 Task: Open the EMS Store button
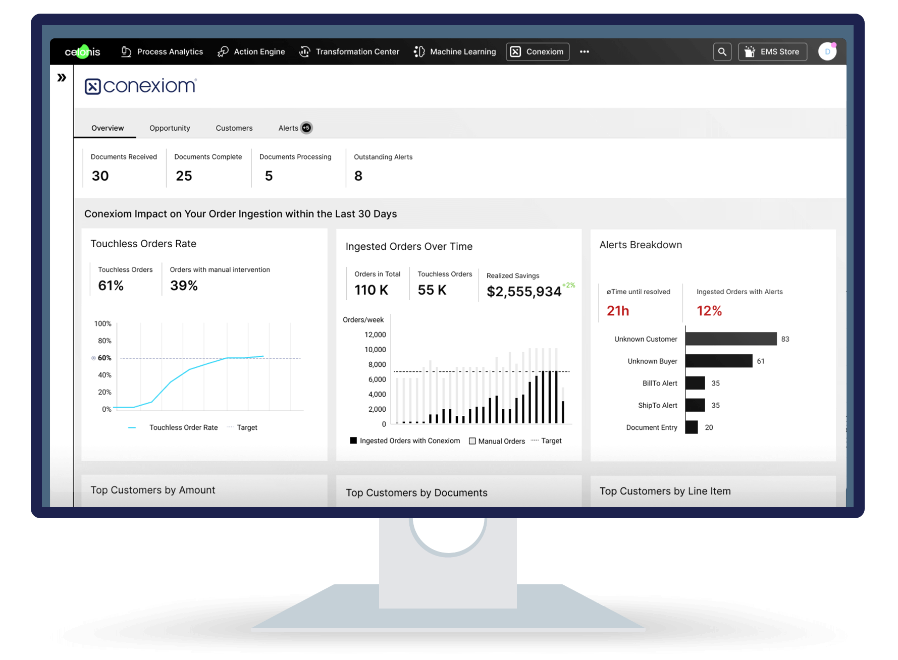coord(772,51)
